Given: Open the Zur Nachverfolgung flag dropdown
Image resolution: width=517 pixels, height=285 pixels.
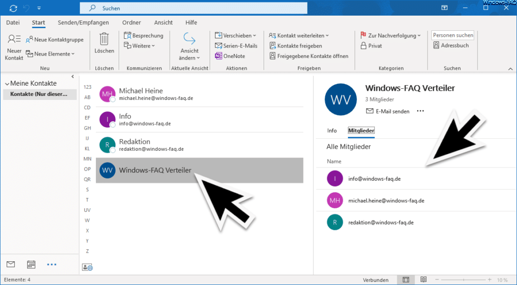Looking at the screenshot, I should pyautogui.click(x=390, y=35).
